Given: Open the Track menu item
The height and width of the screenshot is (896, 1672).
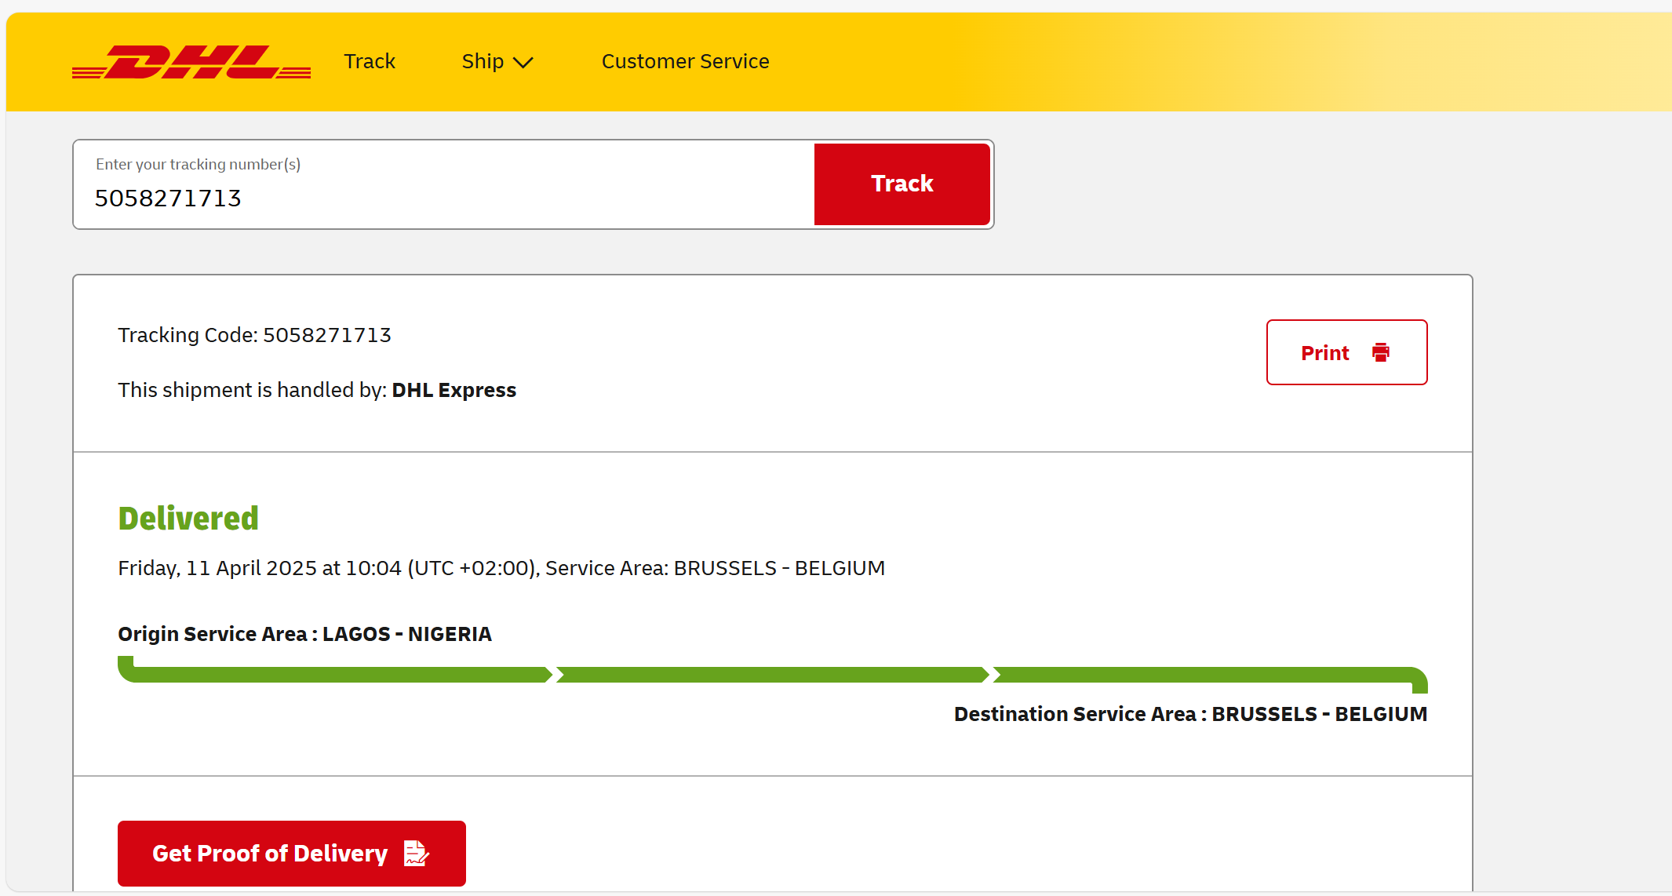Looking at the screenshot, I should (x=370, y=61).
